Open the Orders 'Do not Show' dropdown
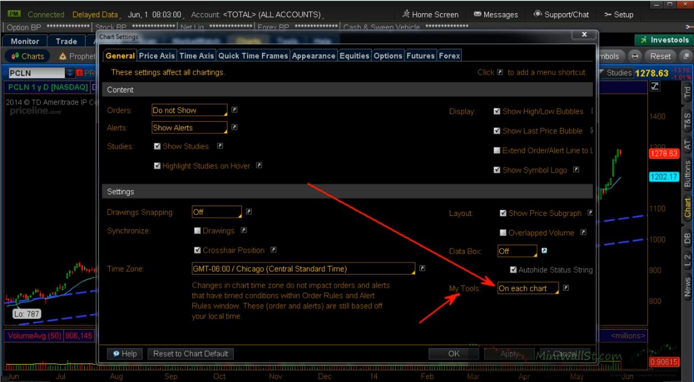The image size is (694, 382). click(x=189, y=110)
